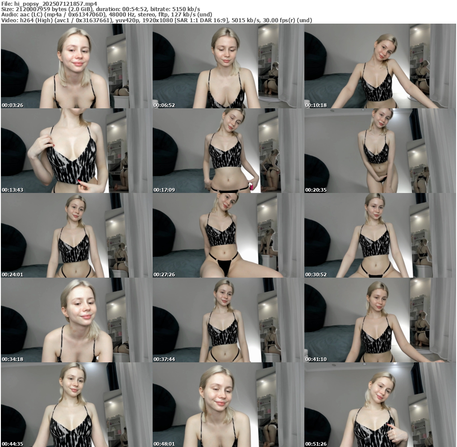Image resolution: width=457 pixels, height=447 pixels.
Task: Select the frame marked 00:06:52
Action: pos(228,66)
